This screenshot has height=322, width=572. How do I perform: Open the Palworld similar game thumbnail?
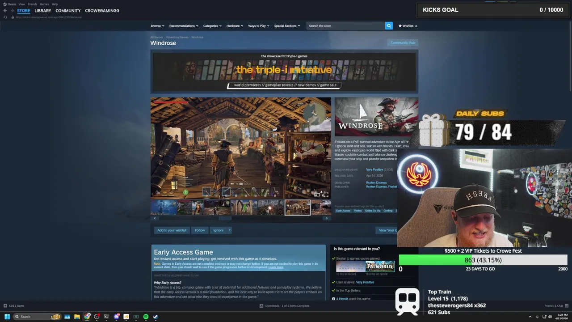380,266
